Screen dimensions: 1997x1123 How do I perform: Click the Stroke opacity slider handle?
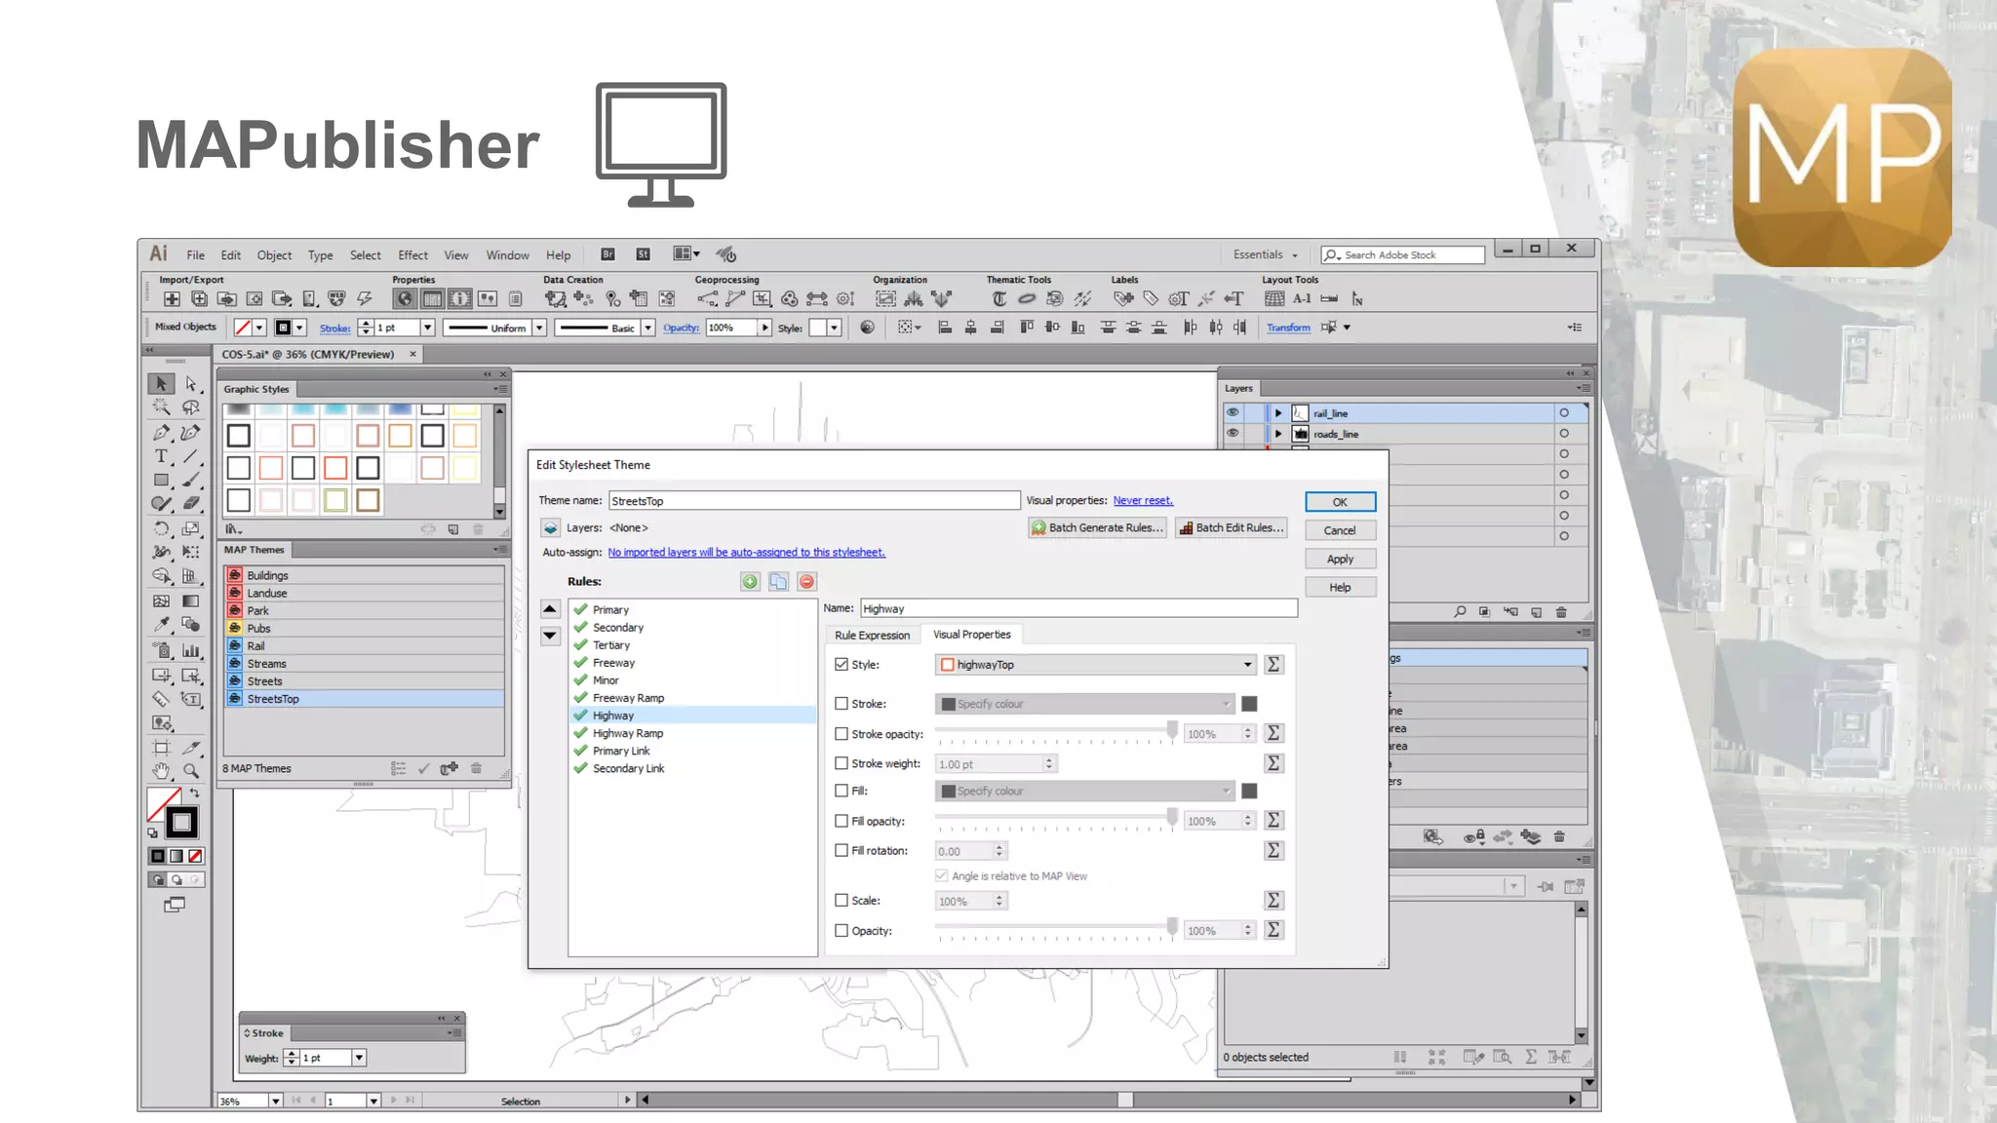click(x=1172, y=731)
